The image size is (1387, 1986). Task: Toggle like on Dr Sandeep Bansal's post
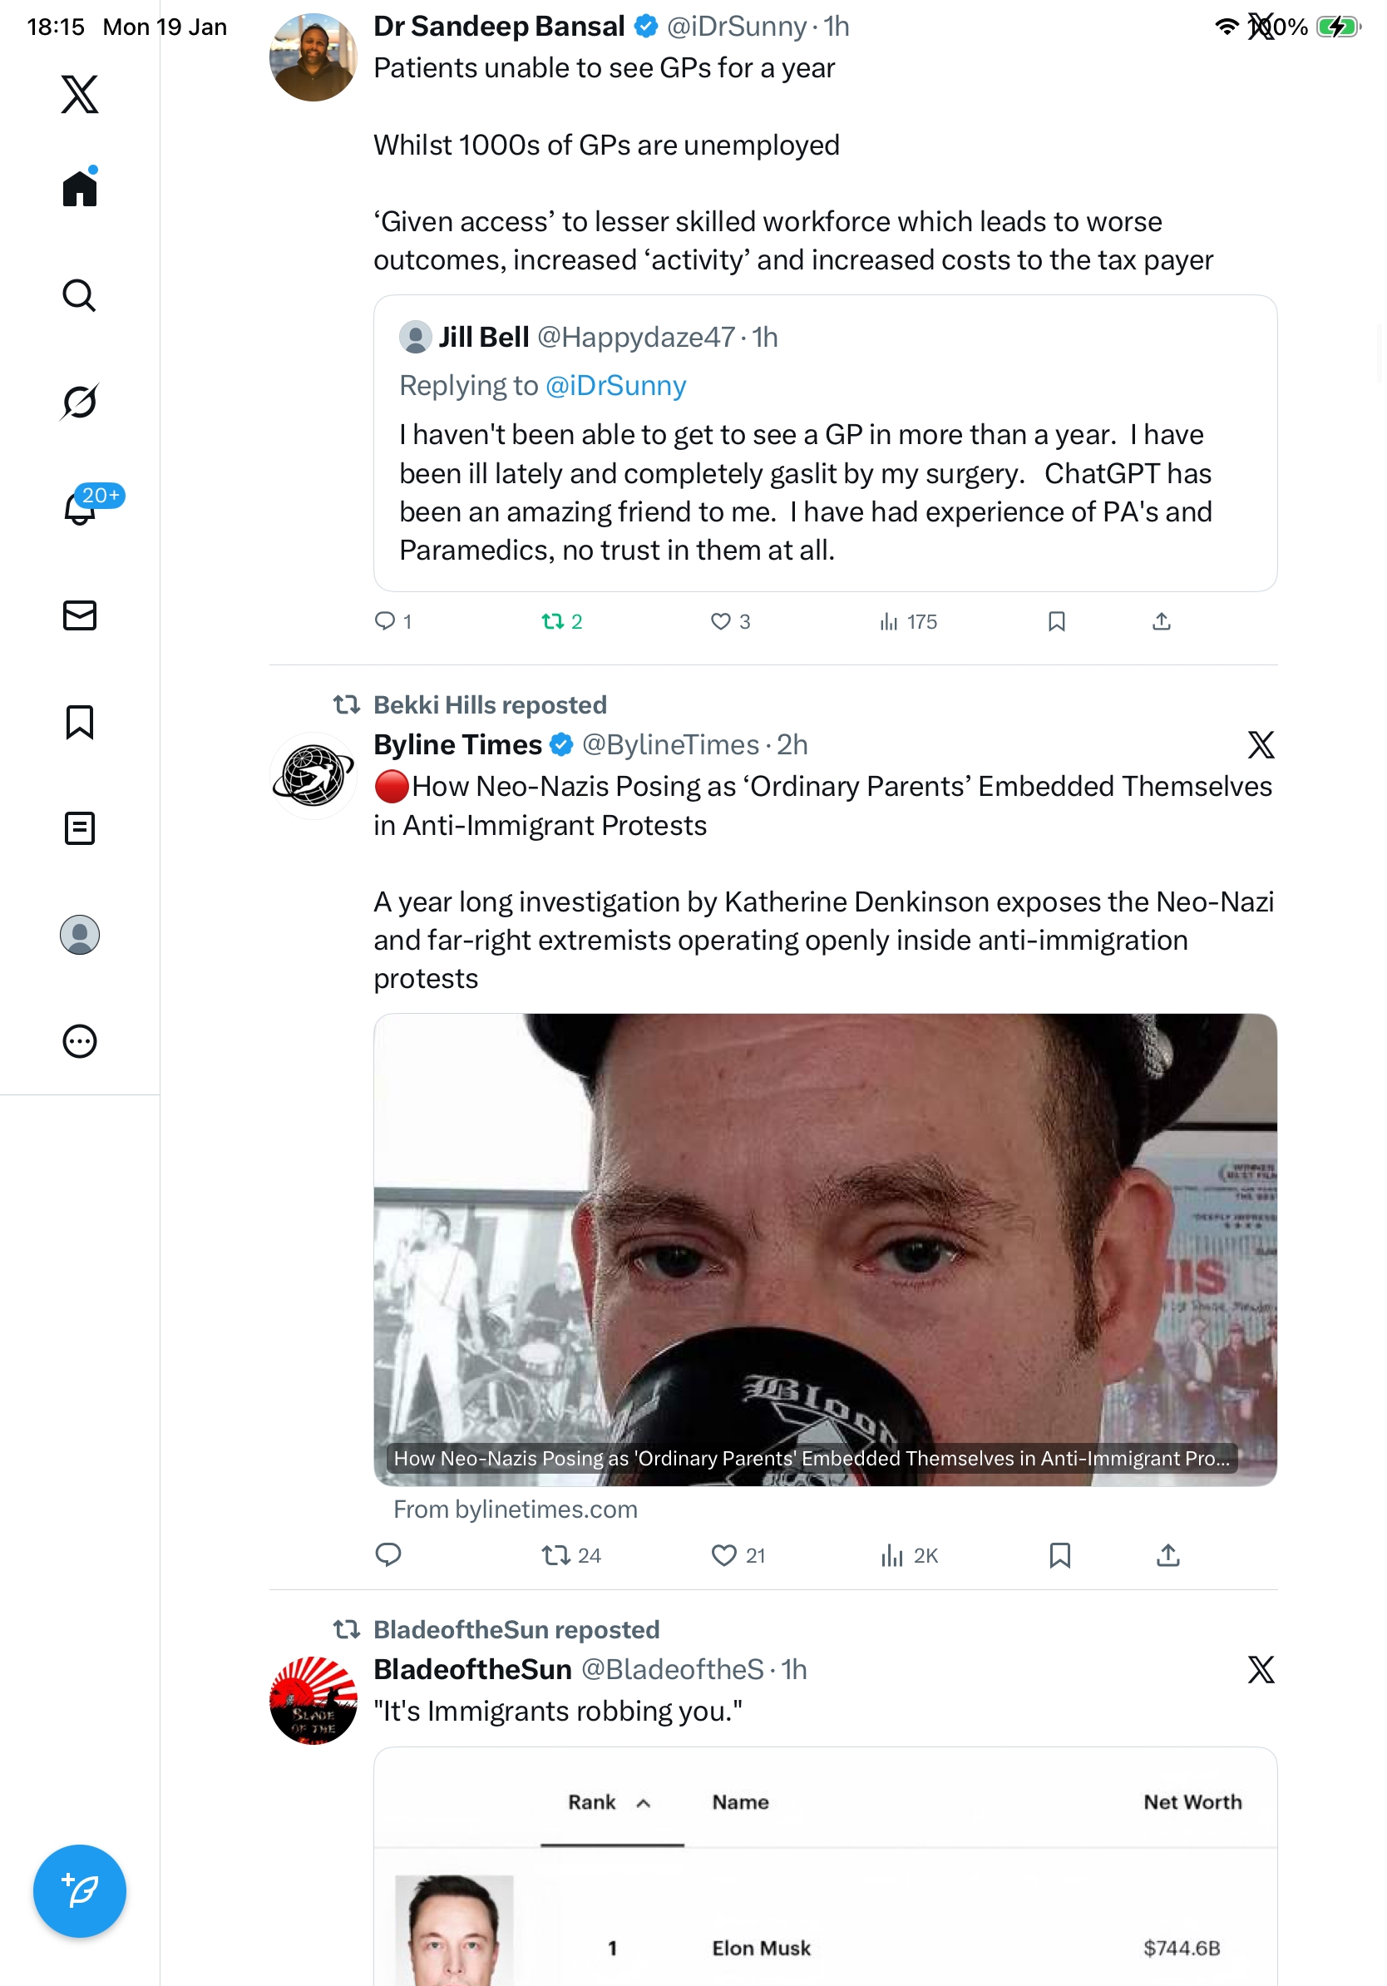pos(720,622)
